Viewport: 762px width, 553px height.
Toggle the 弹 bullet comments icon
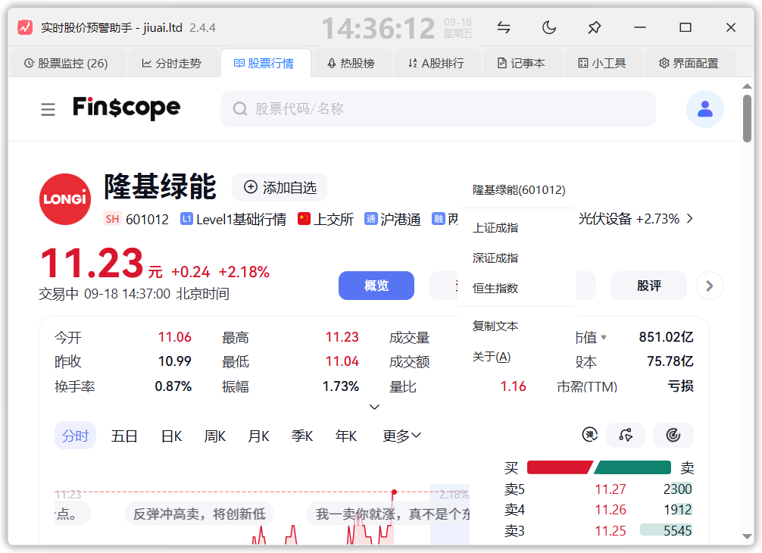click(x=590, y=434)
